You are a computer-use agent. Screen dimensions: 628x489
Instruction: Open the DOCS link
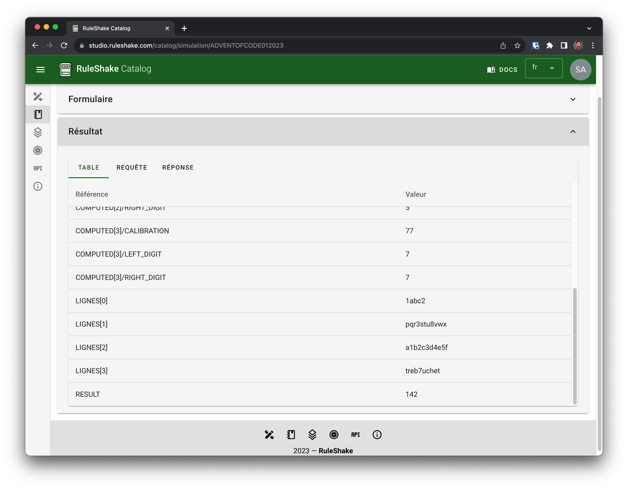[502, 70]
